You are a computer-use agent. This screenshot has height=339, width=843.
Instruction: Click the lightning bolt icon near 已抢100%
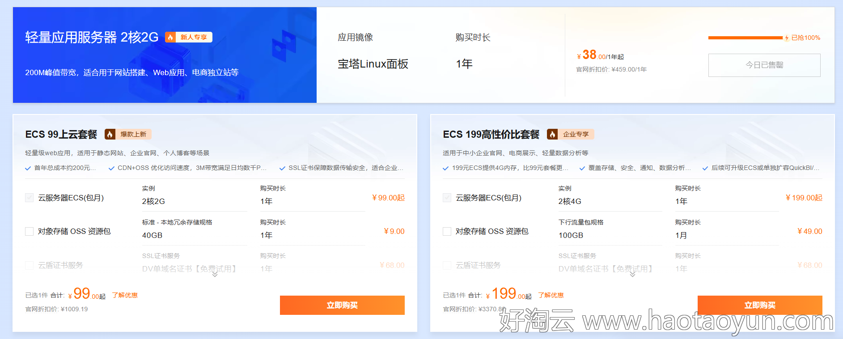pyautogui.click(x=787, y=38)
